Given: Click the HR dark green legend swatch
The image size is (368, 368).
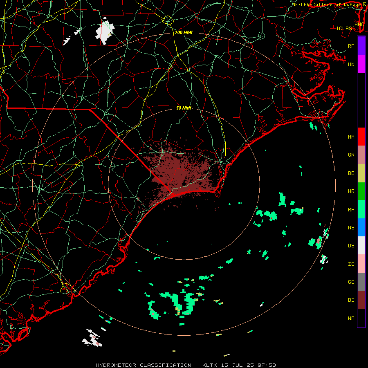Looking at the screenshot, I should tap(361, 191).
